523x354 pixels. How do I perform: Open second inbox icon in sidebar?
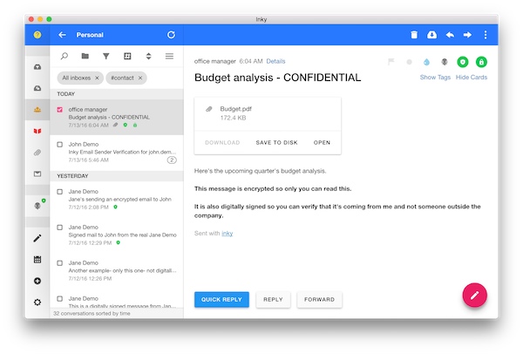[x=37, y=88]
